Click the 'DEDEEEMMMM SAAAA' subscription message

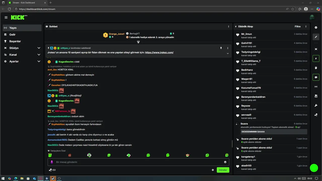274,132
